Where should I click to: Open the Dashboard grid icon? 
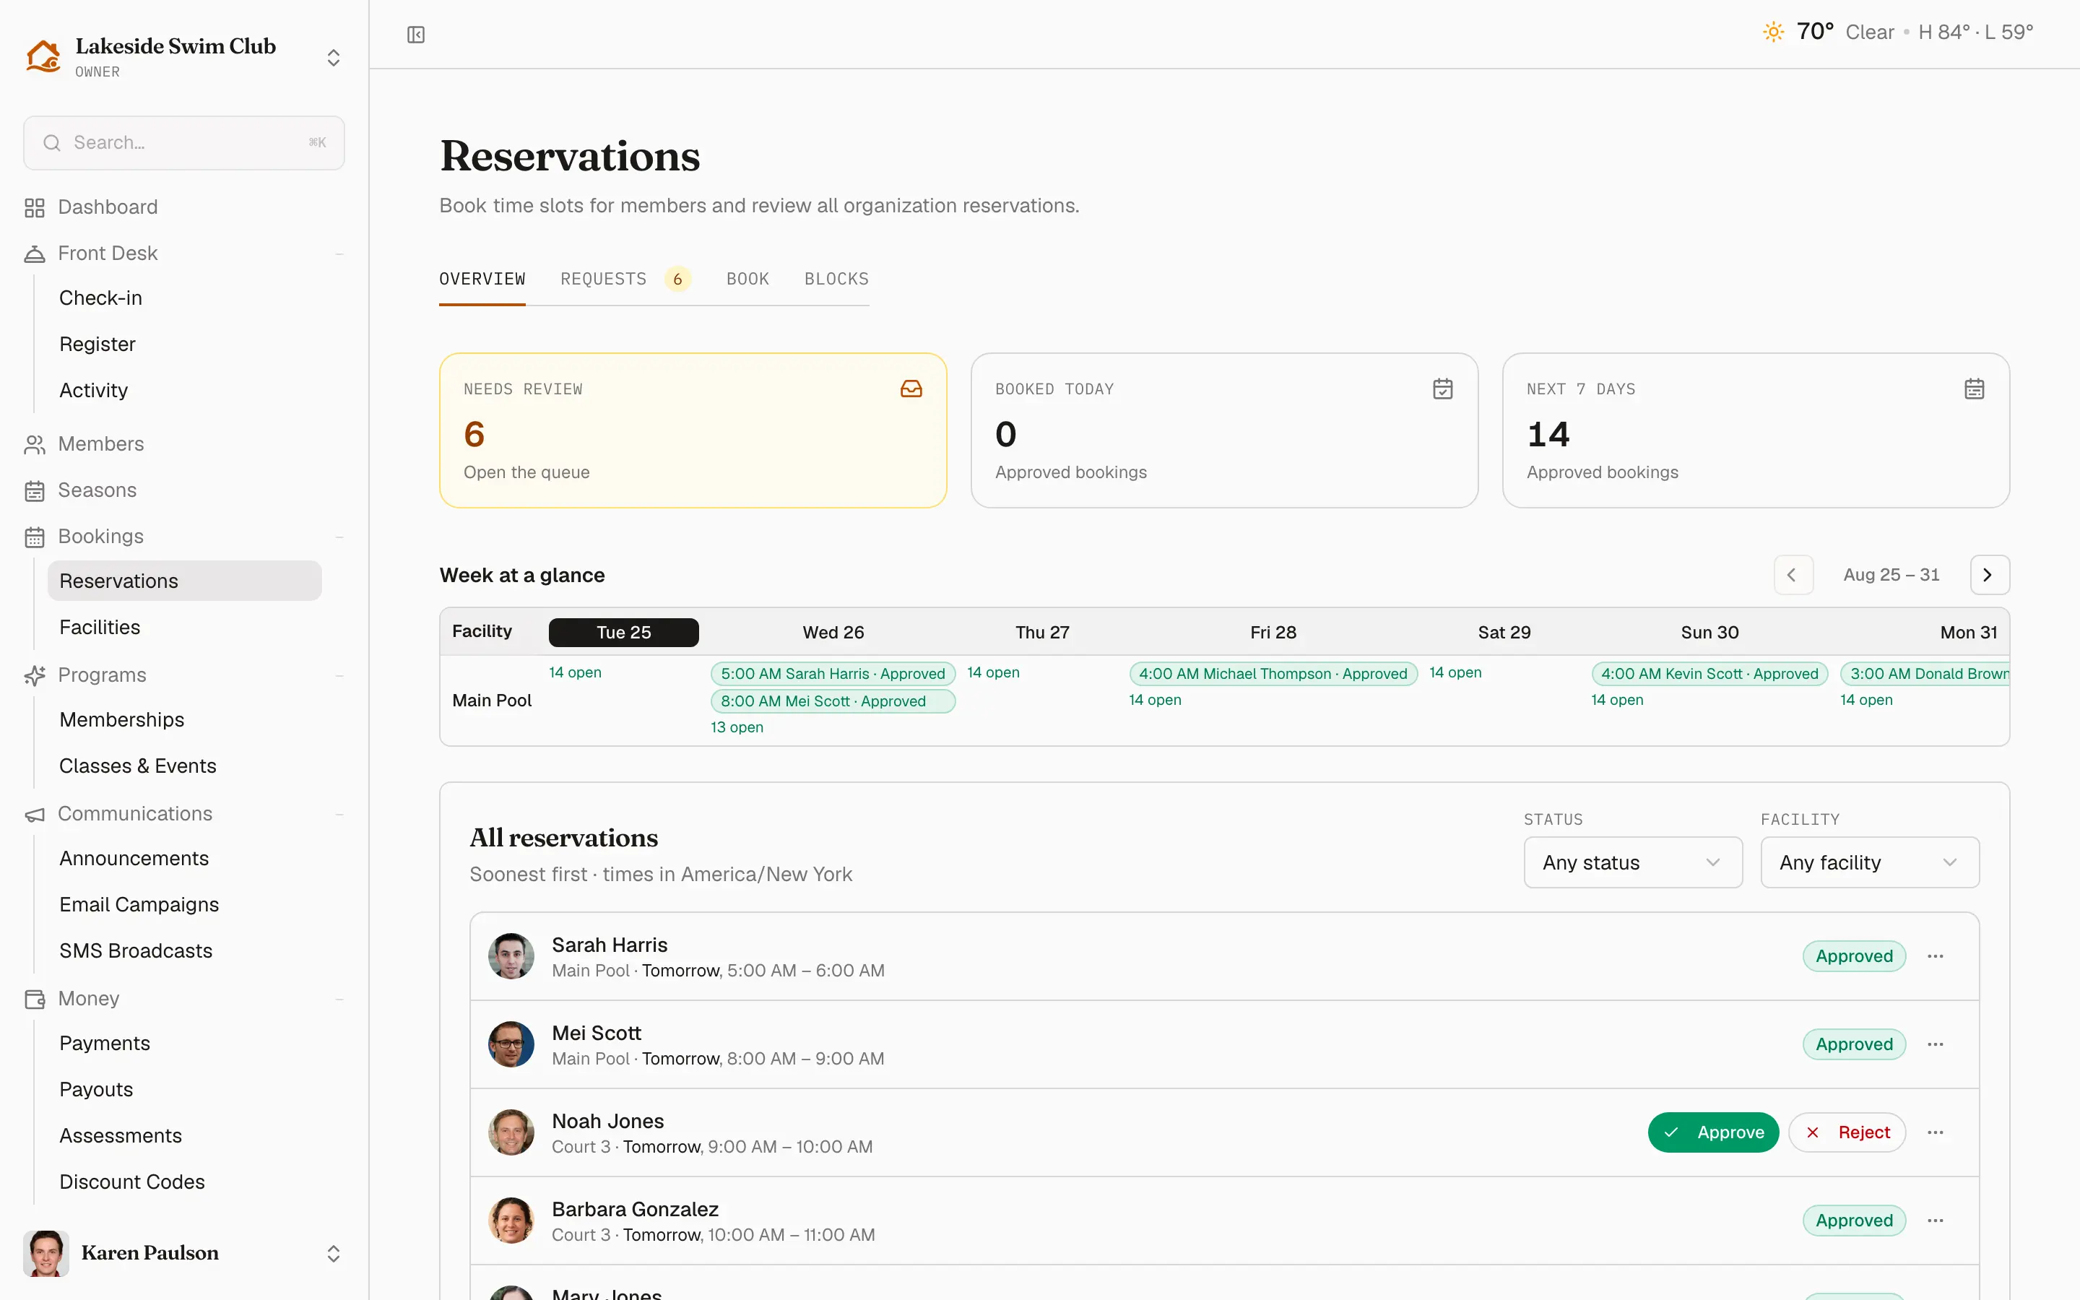click(x=35, y=207)
